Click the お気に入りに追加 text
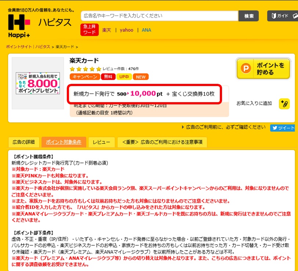The width and height of the screenshot is (298, 271). pyautogui.click(x=254, y=103)
